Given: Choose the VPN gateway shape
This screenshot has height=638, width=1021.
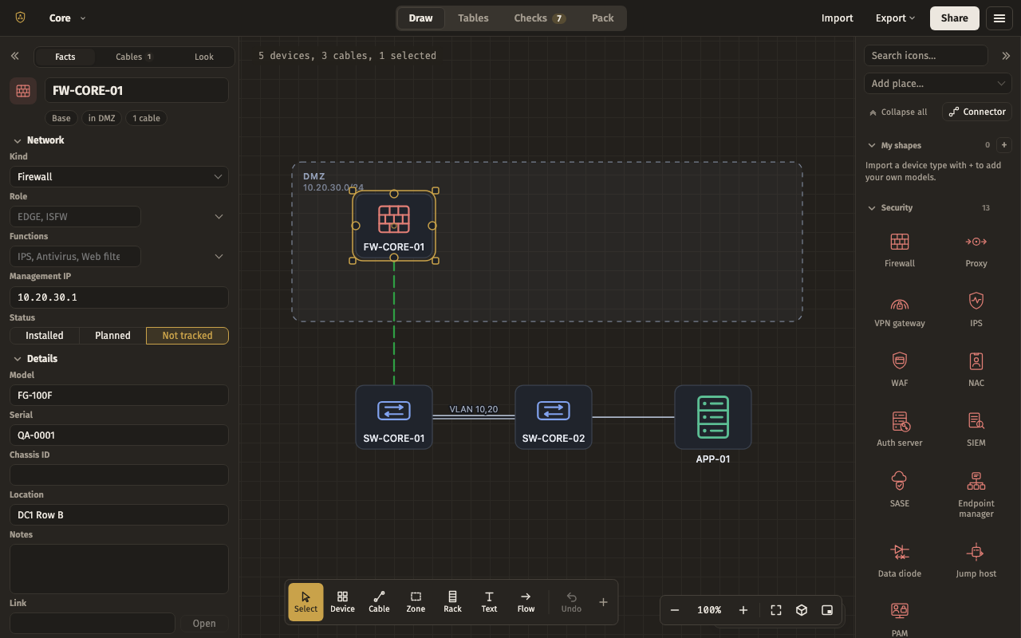Looking at the screenshot, I should [900, 303].
